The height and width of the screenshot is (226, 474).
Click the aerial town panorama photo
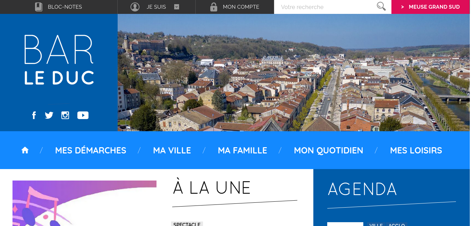(x=294, y=73)
